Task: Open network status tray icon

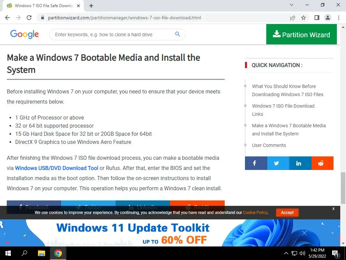Action: 294,253
